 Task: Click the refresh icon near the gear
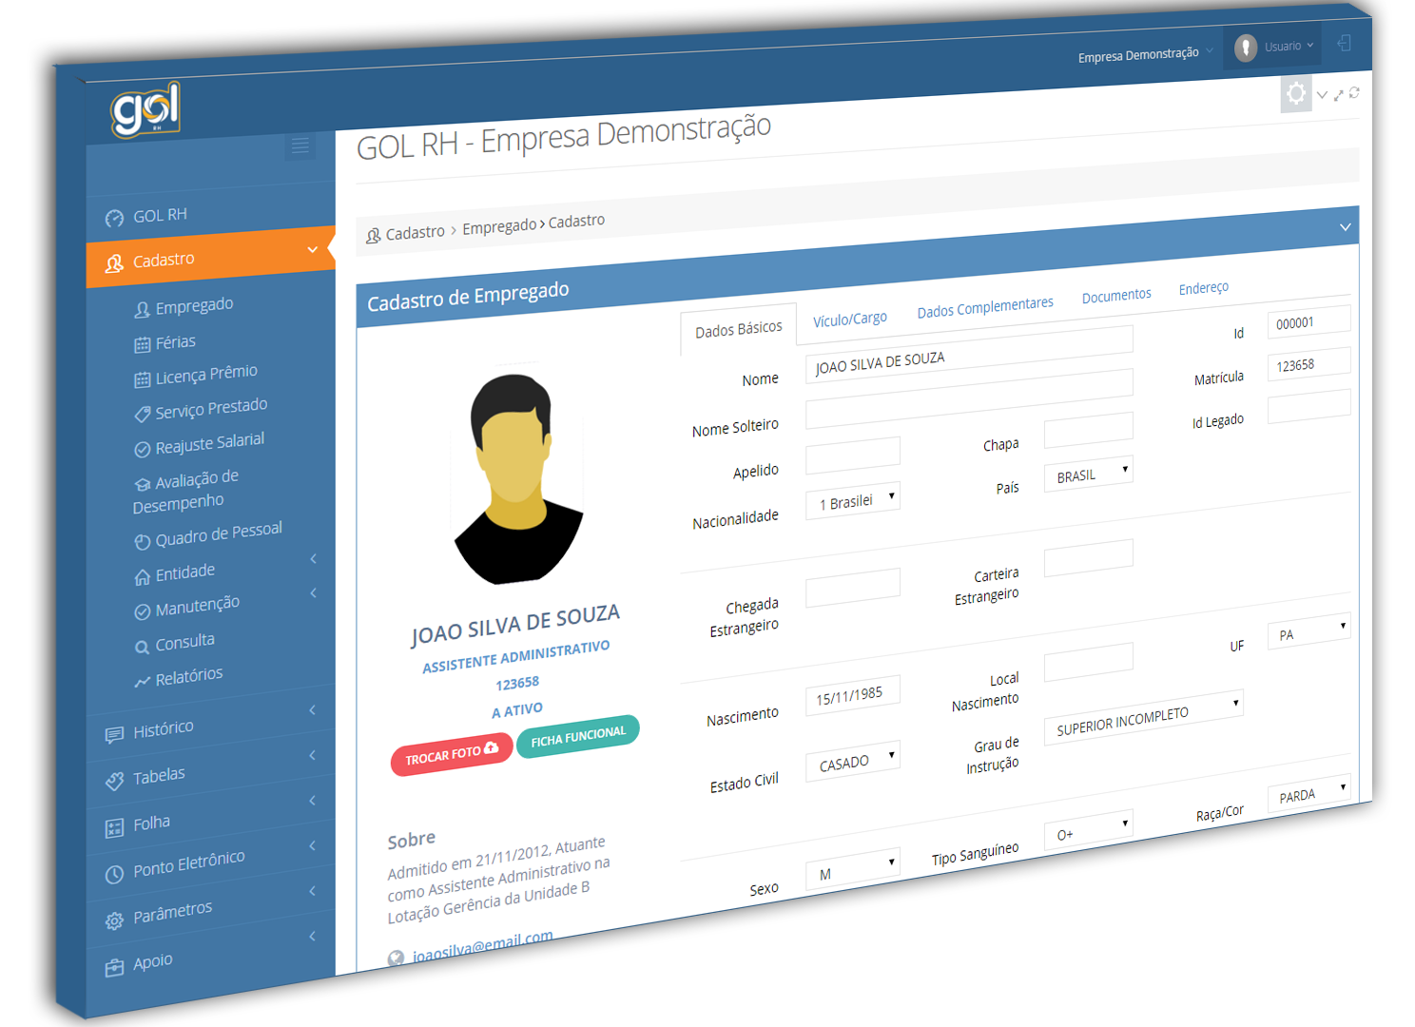1354,92
